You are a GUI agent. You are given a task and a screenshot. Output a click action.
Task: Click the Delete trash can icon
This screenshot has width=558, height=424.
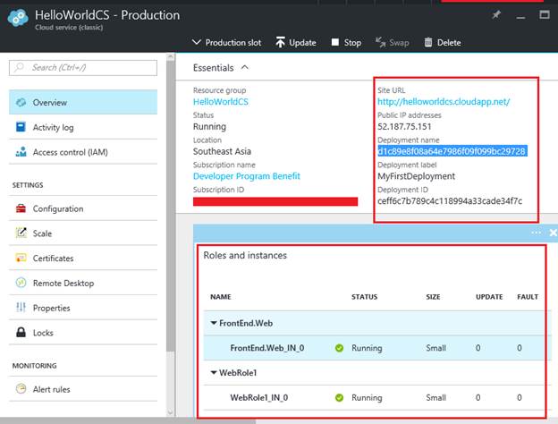coord(428,42)
